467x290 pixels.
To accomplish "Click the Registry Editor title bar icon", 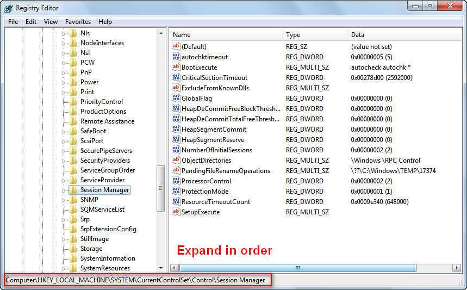I will point(8,8).
